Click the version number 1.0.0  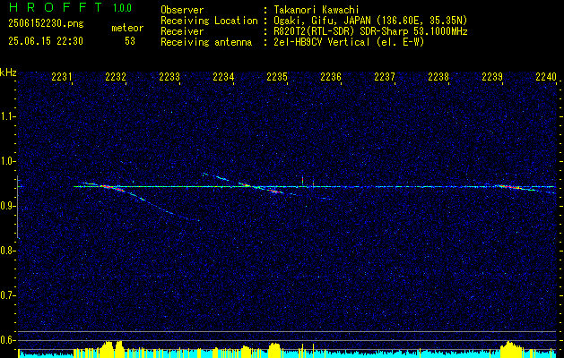(122, 8)
